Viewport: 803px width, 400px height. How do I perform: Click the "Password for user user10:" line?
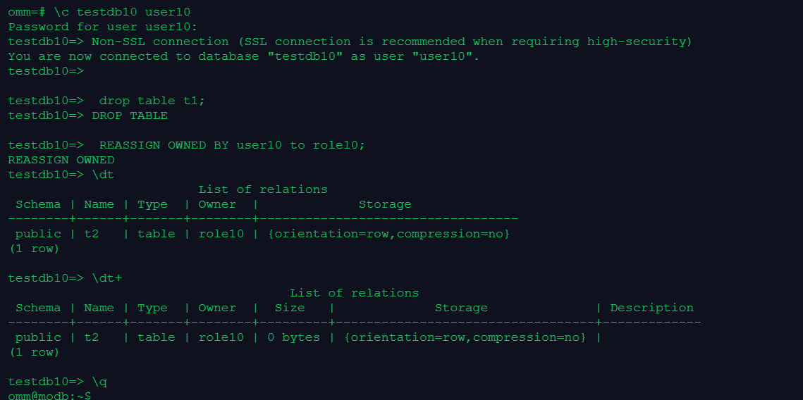pyautogui.click(x=103, y=27)
